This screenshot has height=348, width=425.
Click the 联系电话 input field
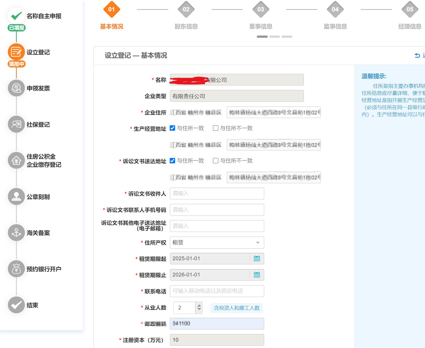pos(217,291)
